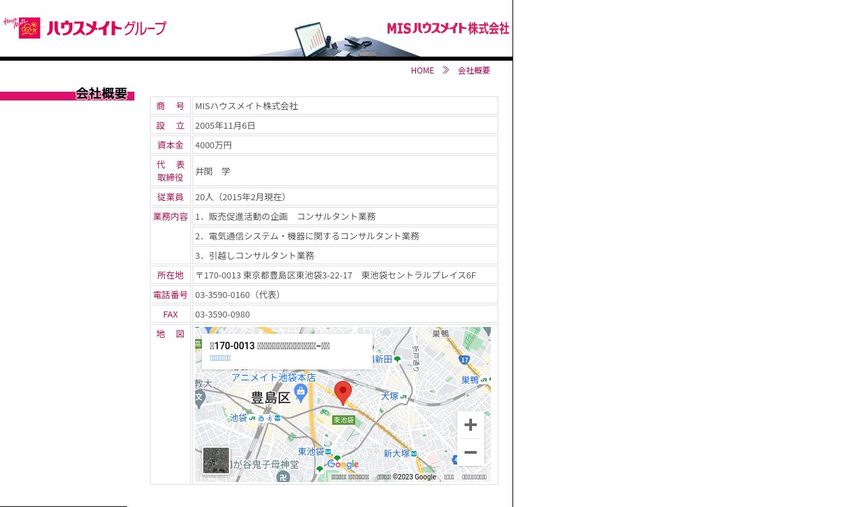The image size is (867, 507).
Task: Click the 業務内容 row label
Action: pos(170,216)
